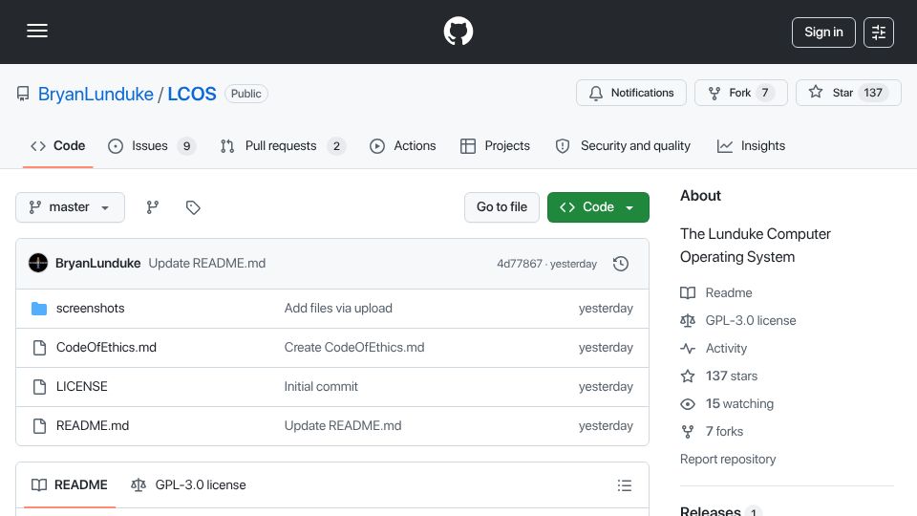Image resolution: width=917 pixels, height=516 pixels.
Task: View tags via tag icon
Action: click(x=193, y=207)
